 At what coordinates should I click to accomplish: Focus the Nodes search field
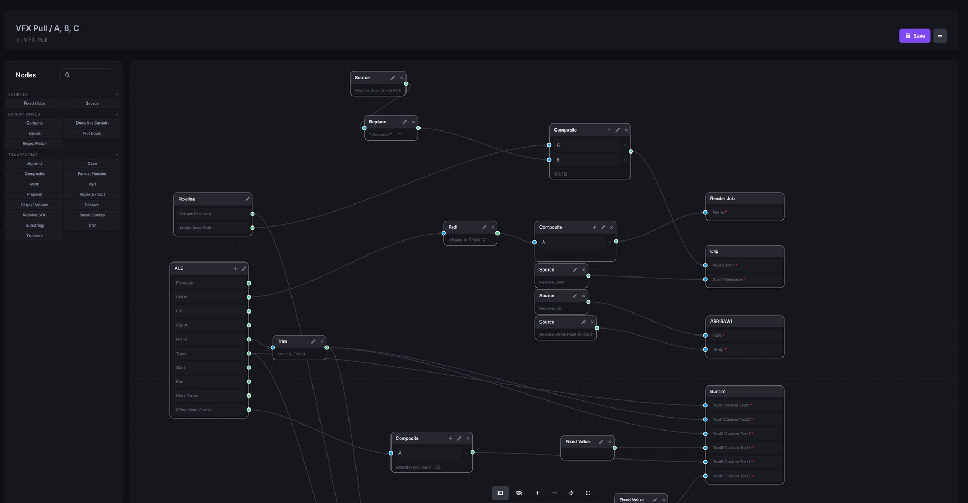86,75
